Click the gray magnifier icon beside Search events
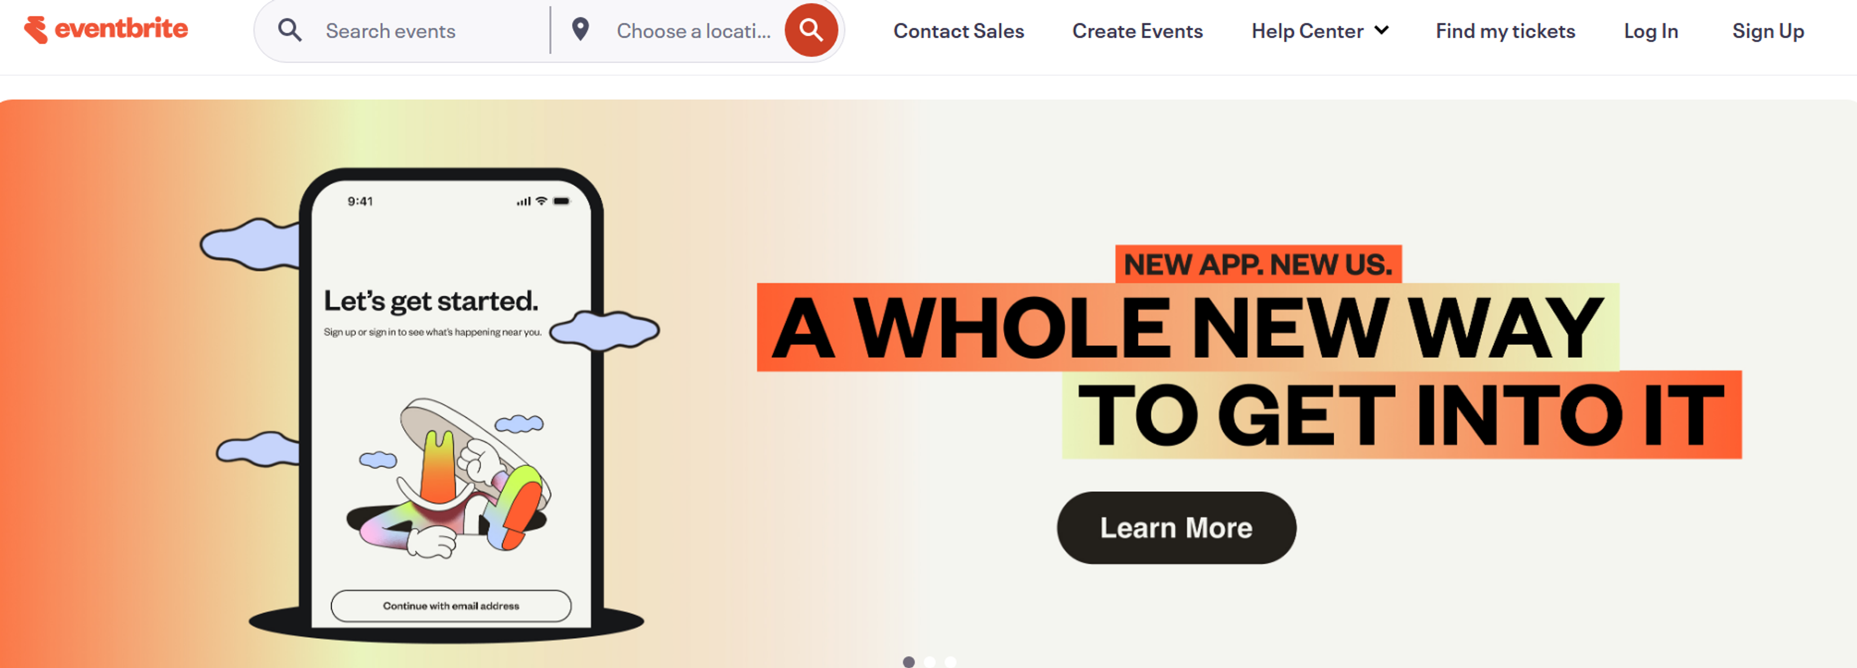The image size is (1857, 668). pos(290,30)
